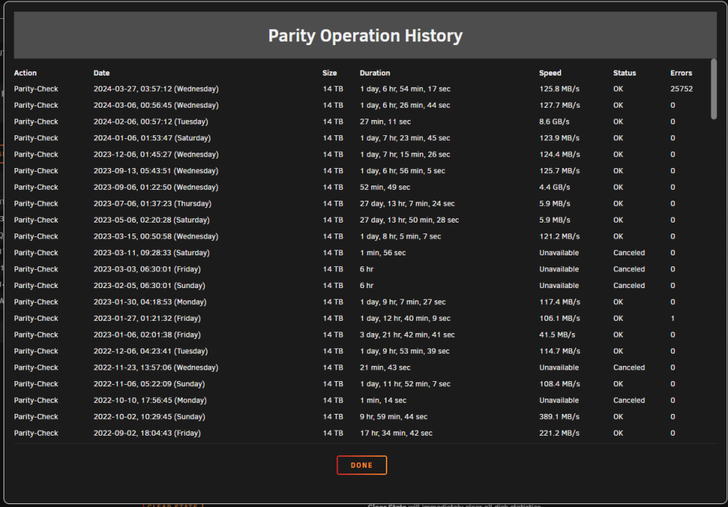Image resolution: width=728 pixels, height=507 pixels.
Task: Click the 108.4 MB/s speed value
Action: point(559,383)
